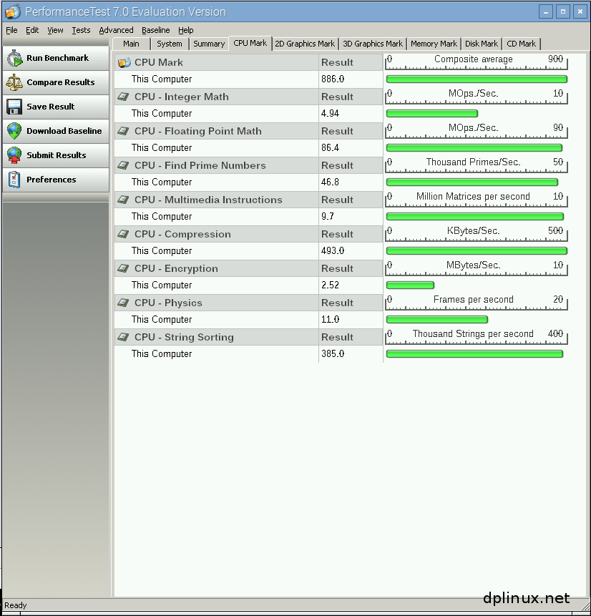Select the CPU - String Sorting header row
591x616 pixels.
[248, 337]
